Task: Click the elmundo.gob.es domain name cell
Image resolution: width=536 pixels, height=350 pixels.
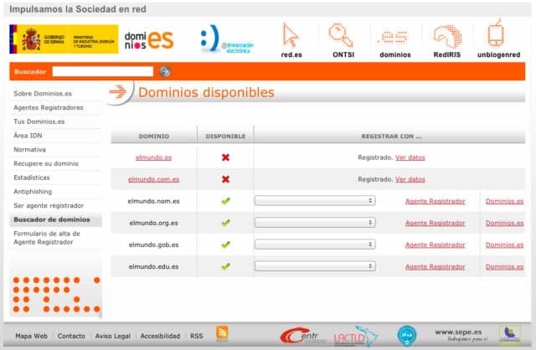Action: click(153, 244)
